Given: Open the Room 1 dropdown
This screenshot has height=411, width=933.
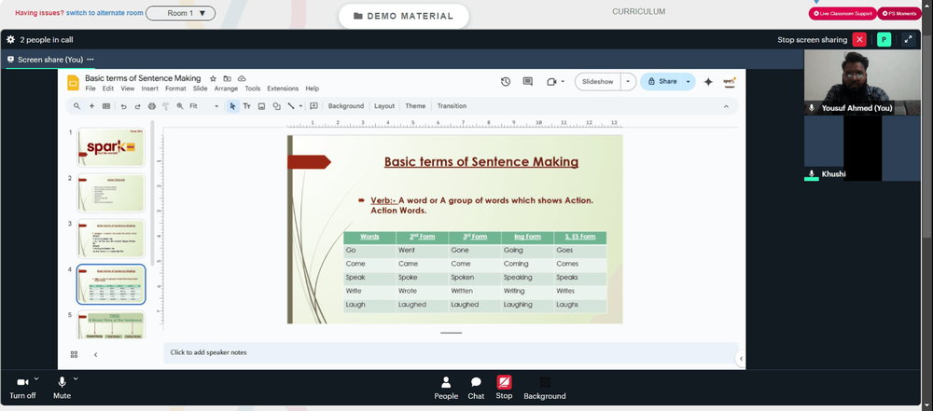Looking at the screenshot, I should click(x=180, y=13).
